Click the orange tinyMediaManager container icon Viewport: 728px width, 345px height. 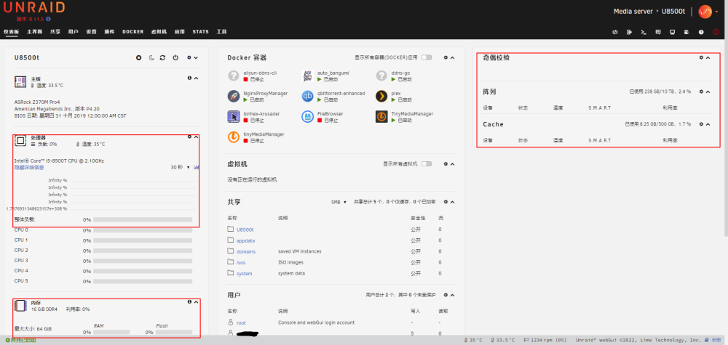pos(234,137)
